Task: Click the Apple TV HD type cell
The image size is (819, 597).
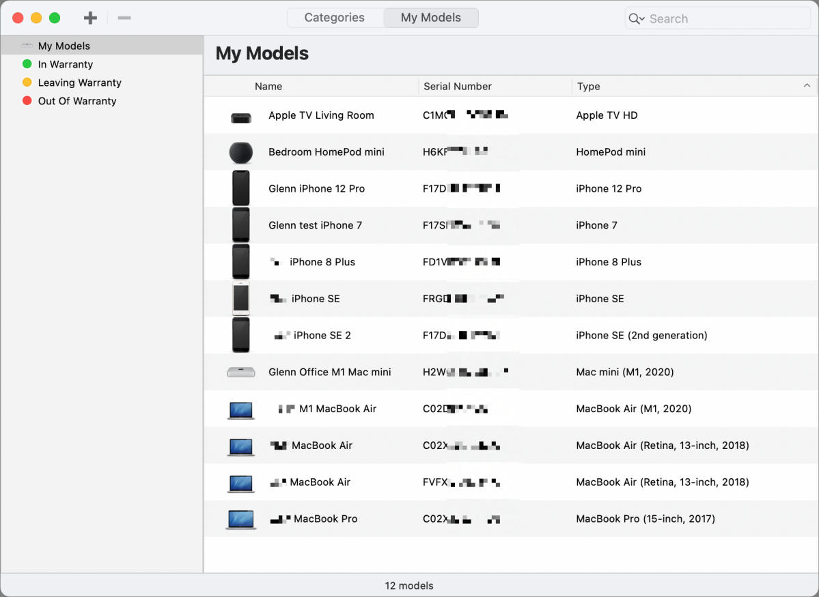Action: click(x=607, y=115)
